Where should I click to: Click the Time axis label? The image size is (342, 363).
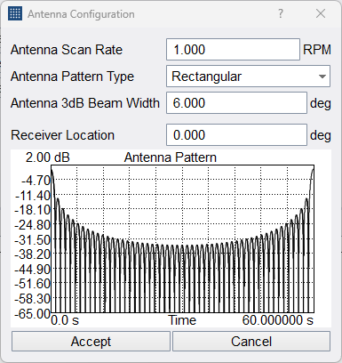pyautogui.click(x=182, y=320)
